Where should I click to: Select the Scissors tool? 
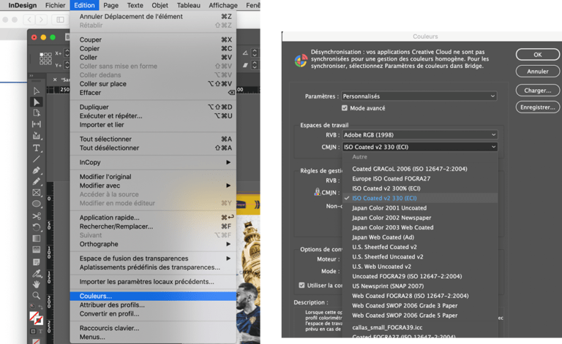36,216
